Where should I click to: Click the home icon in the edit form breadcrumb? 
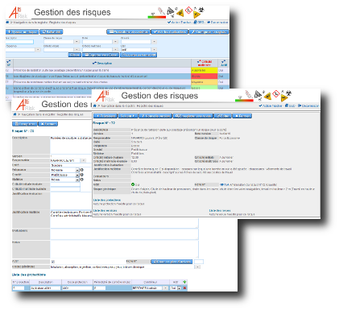pyautogui.click(x=14, y=114)
